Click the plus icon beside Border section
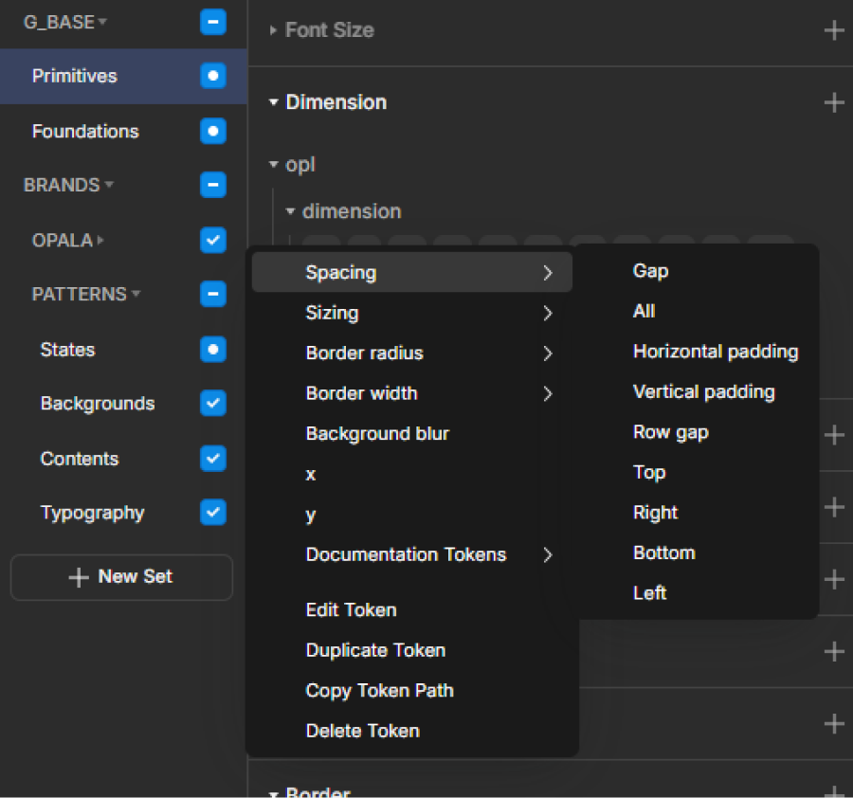853x798 pixels. 833,792
